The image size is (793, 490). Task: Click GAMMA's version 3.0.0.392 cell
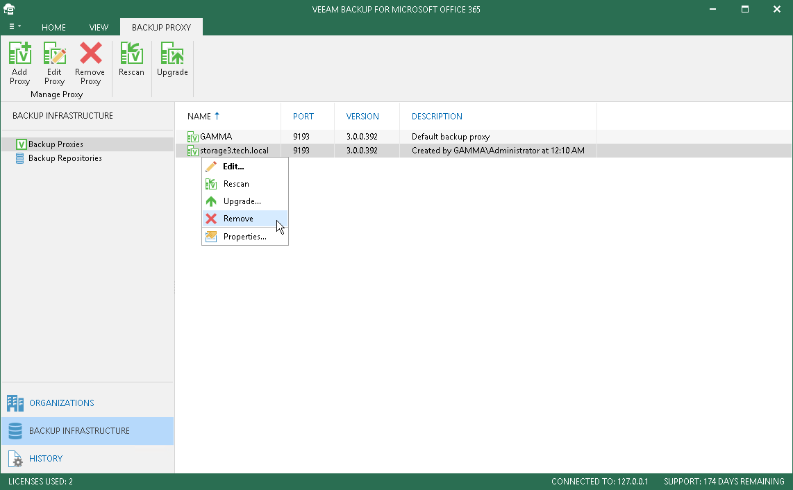coord(362,137)
